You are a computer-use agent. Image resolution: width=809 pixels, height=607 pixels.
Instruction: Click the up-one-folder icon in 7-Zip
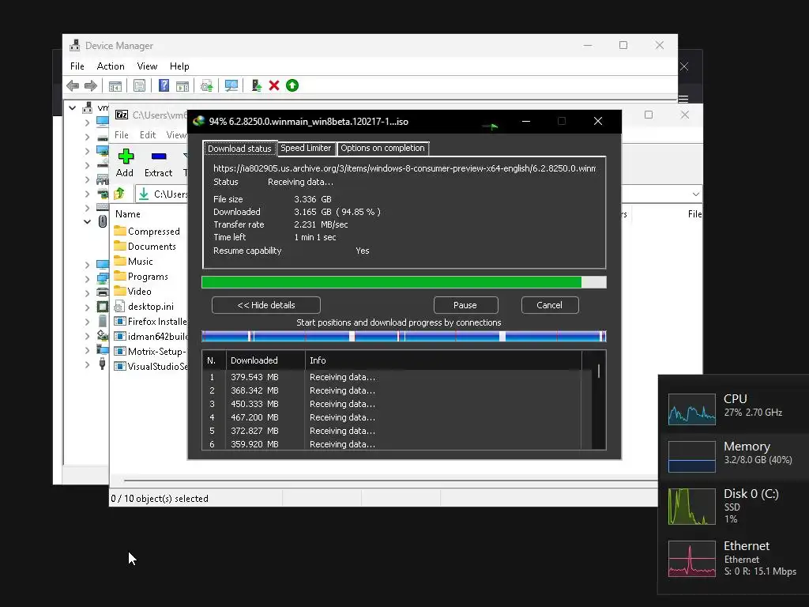click(x=119, y=194)
